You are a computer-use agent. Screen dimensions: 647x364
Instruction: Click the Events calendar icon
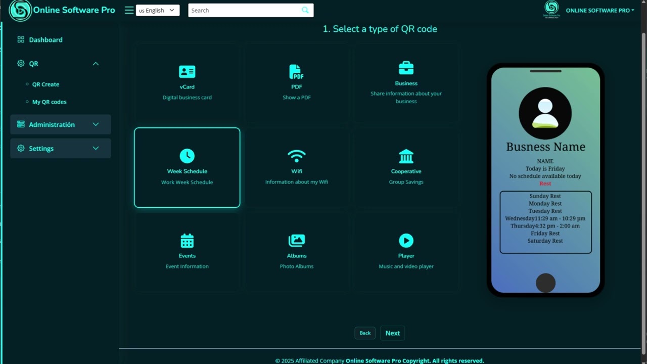(x=187, y=241)
